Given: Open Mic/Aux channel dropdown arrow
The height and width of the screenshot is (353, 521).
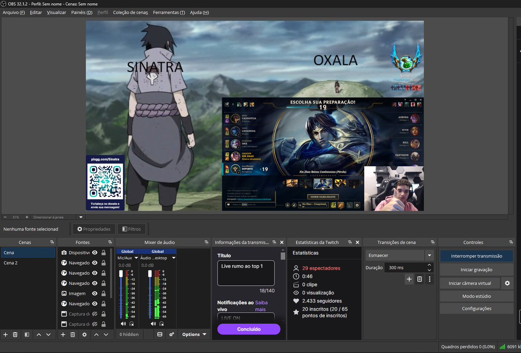Looking at the screenshot, I should 136,258.
